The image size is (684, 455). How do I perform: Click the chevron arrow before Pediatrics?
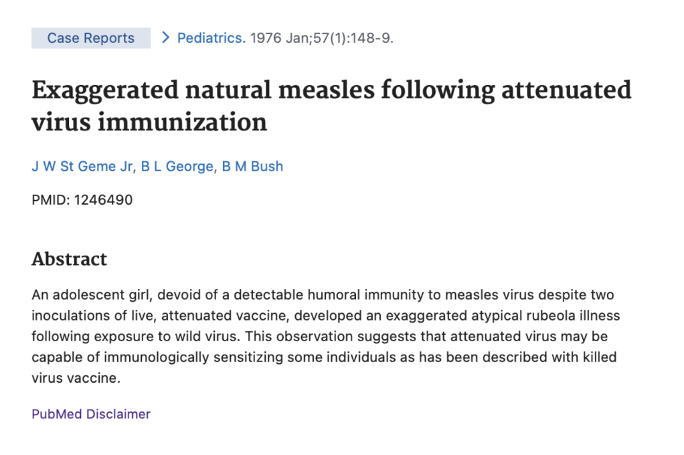coord(165,37)
